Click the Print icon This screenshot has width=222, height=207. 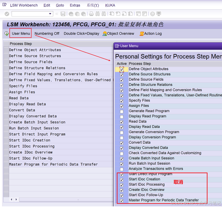pyautogui.click(x=91, y=14)
